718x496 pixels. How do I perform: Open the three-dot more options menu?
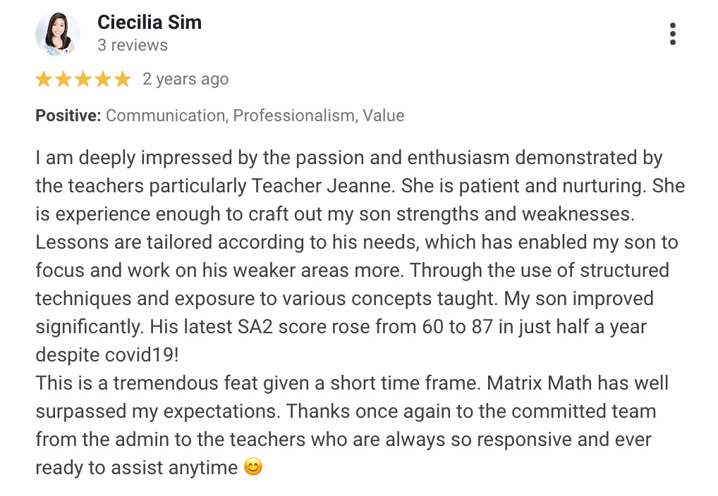673,34
